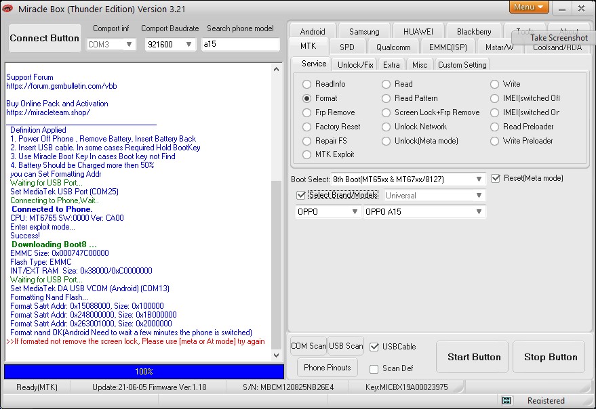
Task: Switch to the HUAWEI tab
Action: [418, 32]
